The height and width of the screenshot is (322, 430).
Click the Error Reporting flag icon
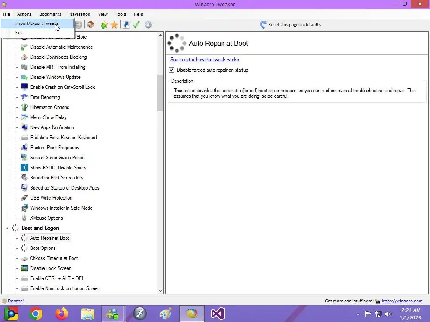(24, 97)
